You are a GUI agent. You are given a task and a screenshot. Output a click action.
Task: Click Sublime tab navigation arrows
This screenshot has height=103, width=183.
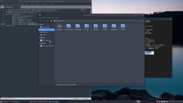[x=2, y=7]
